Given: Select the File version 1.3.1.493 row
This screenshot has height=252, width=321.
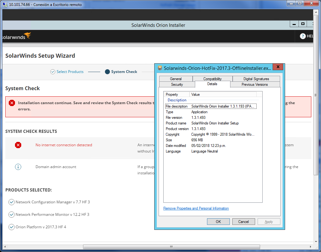Looking at the screenshot, I should pos(211,118).
